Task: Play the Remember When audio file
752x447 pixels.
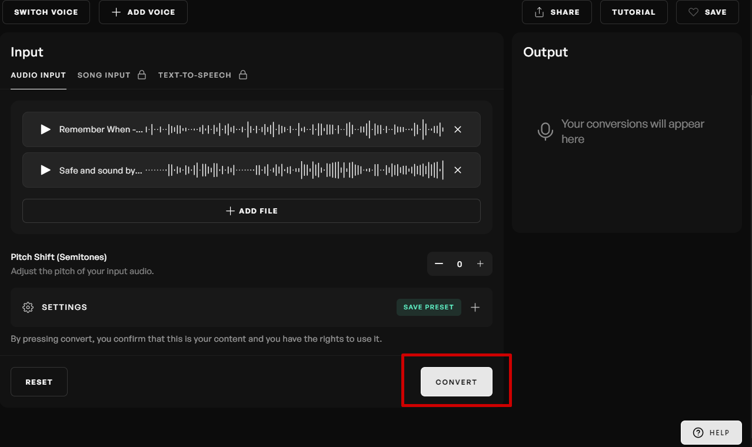Action: tap(45, 129)
